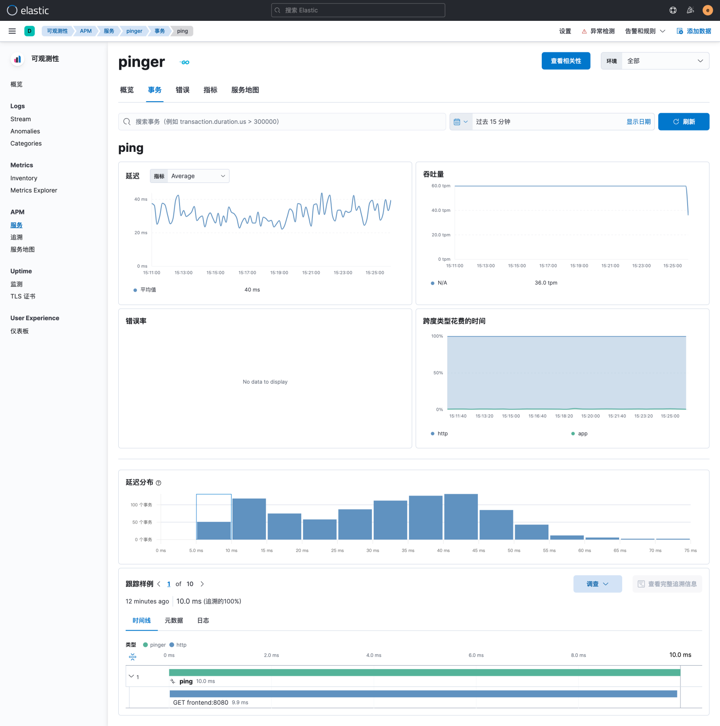Click the 显示日期 link in time picker

click(x=639, y=121)
